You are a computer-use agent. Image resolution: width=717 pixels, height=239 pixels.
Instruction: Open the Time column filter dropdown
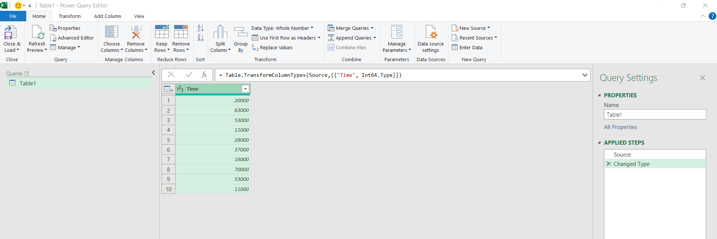point(245,89)
